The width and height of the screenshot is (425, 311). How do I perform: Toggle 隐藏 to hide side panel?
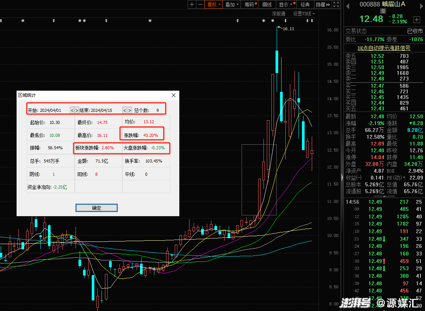click(323, 5)
